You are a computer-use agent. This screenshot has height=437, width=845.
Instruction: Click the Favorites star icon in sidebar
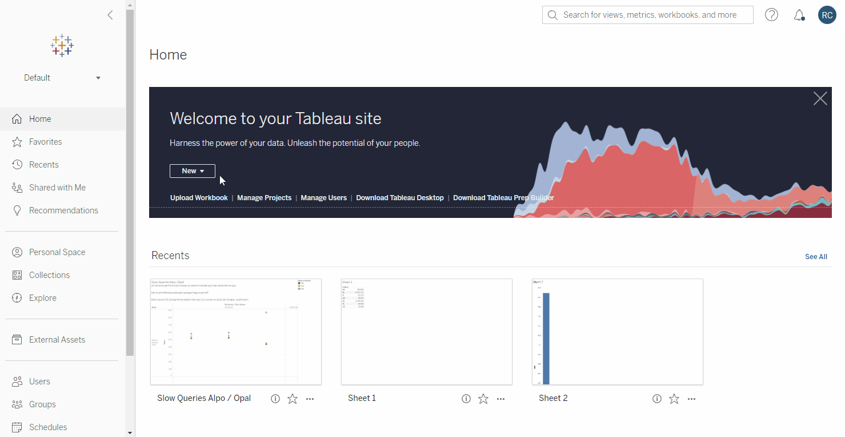[17, 142]
